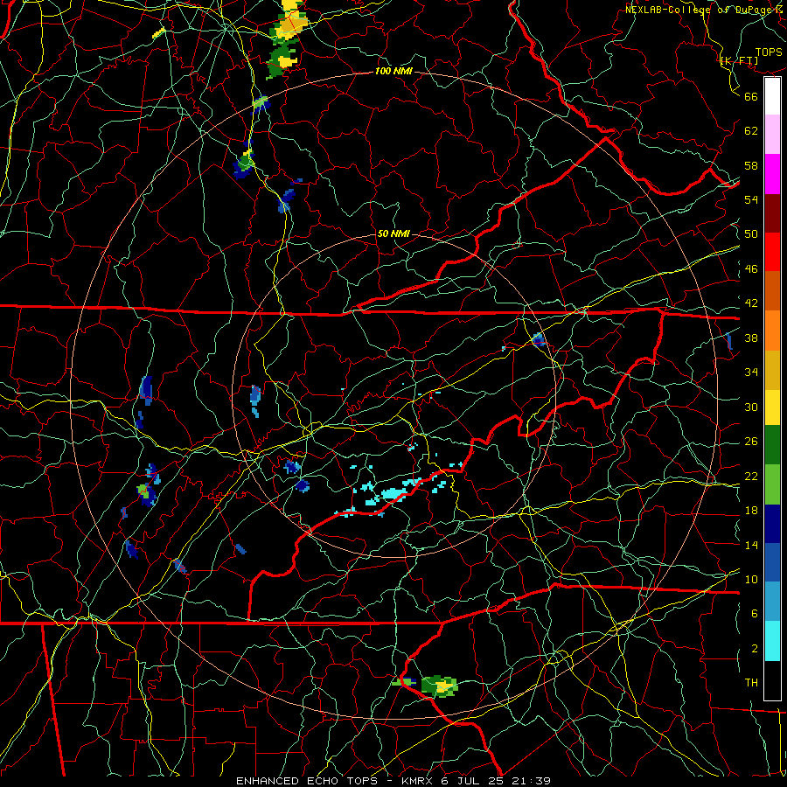Click the dark red legend swatch above 50

(772, 213)
